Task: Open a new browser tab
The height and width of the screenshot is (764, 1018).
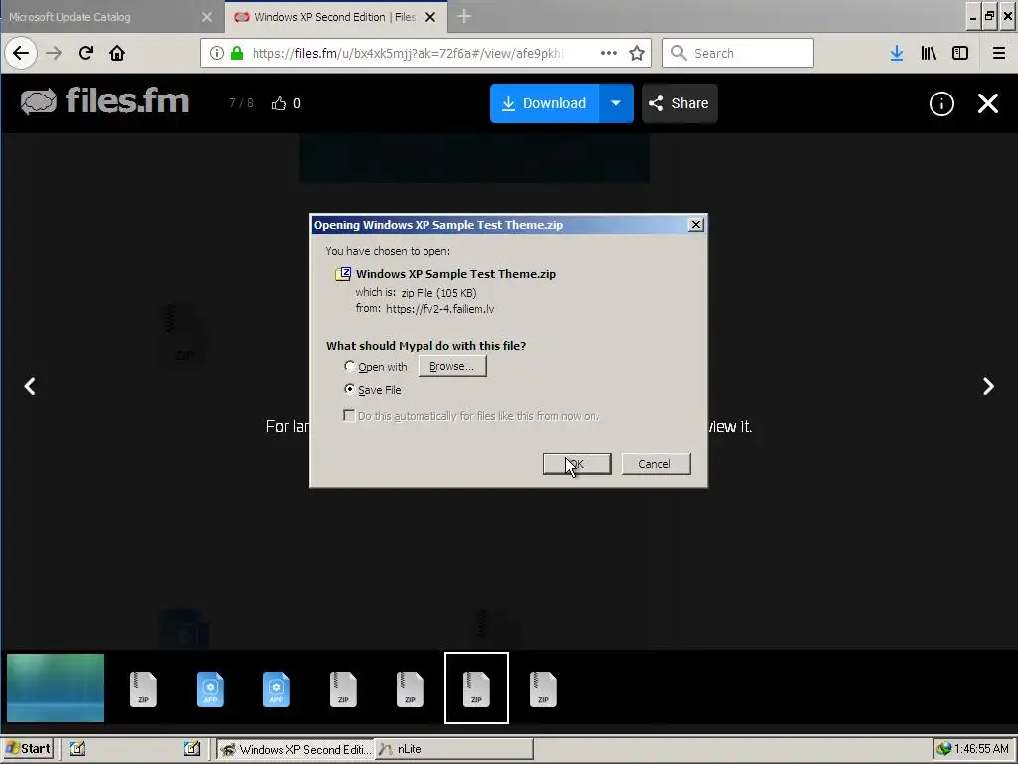Action: (463, 17)
